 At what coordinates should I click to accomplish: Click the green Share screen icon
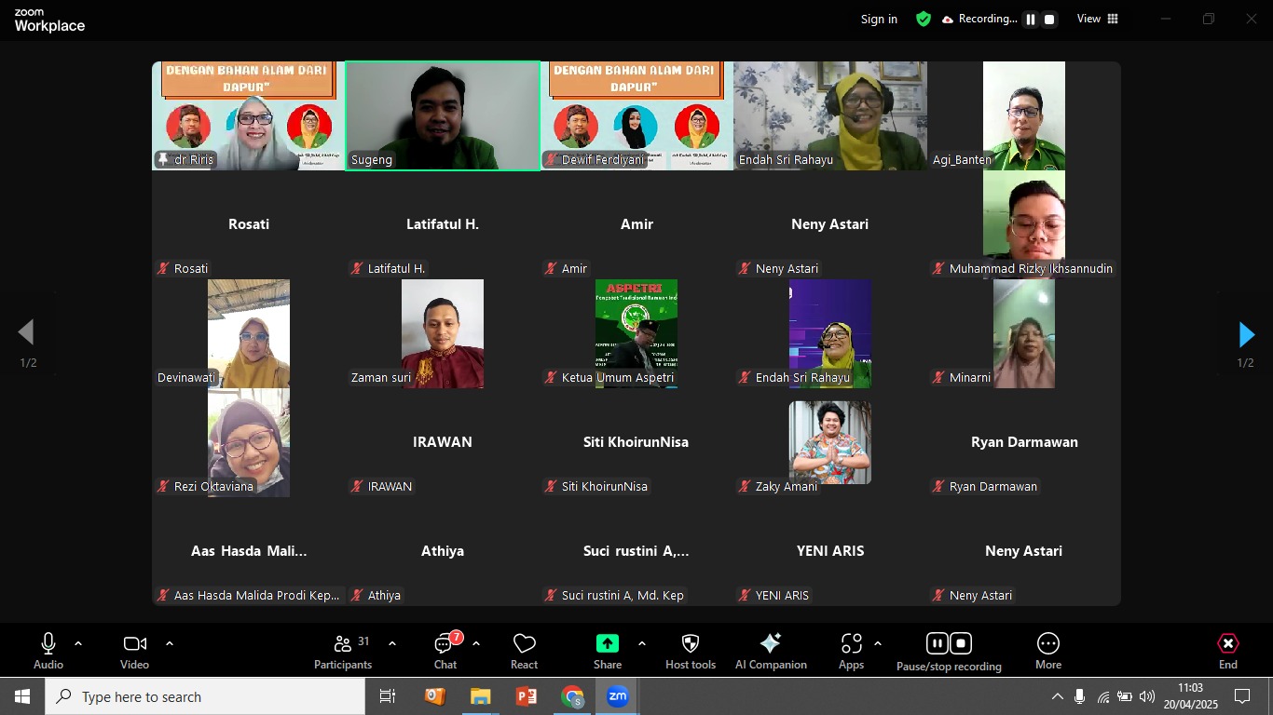[x=608, y=643]
